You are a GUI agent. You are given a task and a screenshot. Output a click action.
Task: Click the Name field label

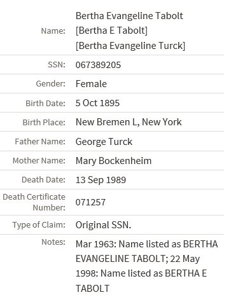coord(53,31)
